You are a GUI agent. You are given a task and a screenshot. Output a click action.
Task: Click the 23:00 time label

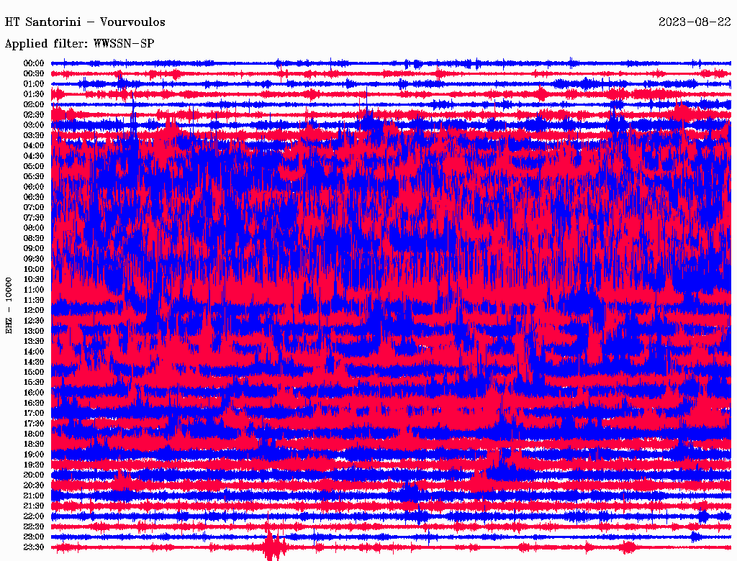34,537
